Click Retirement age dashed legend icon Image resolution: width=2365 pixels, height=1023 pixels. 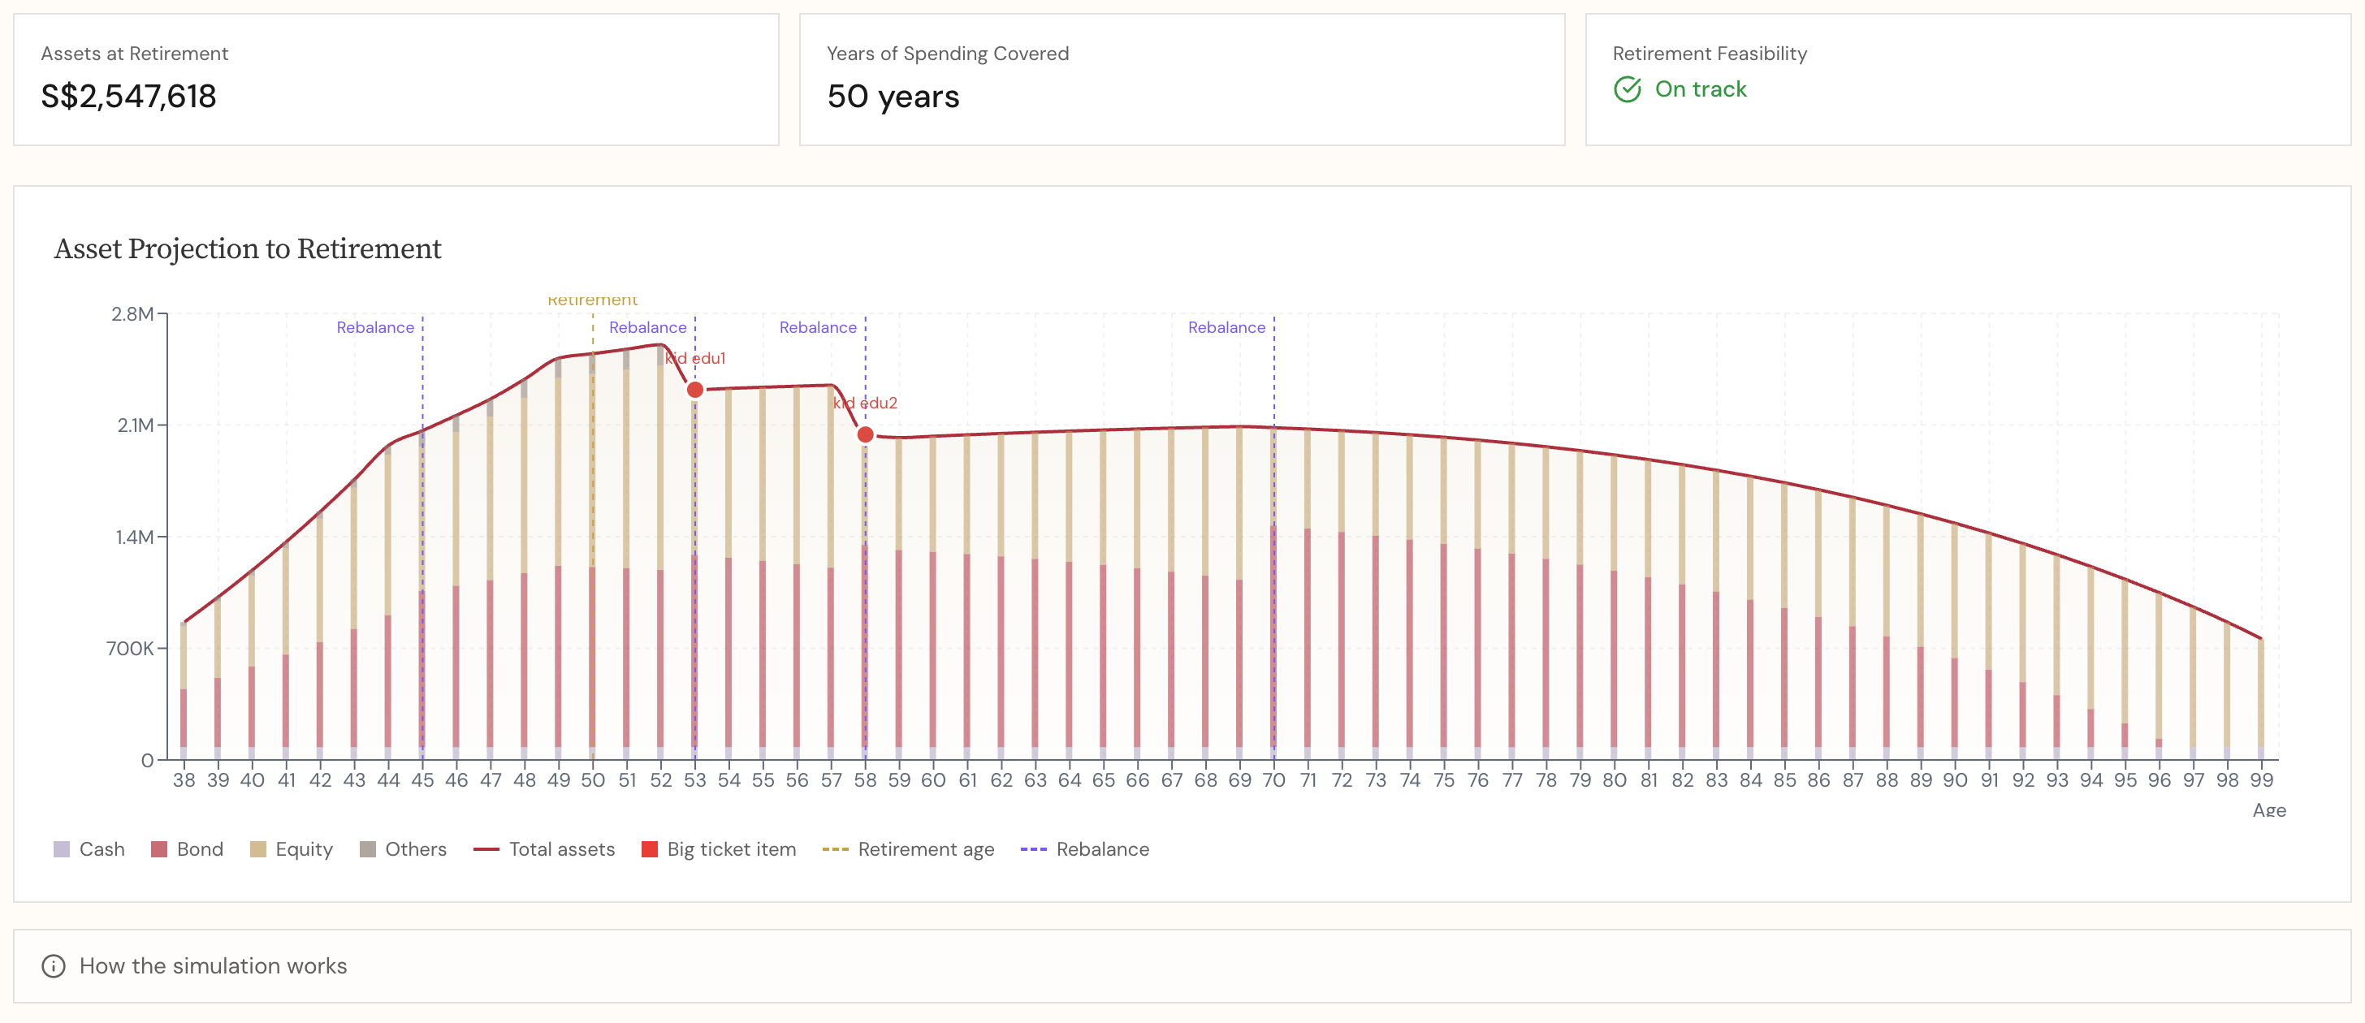click(835, 849)
